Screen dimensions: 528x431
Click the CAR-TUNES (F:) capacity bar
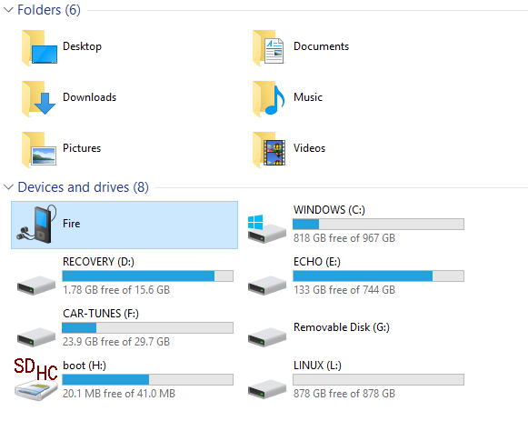coord(147,328)
